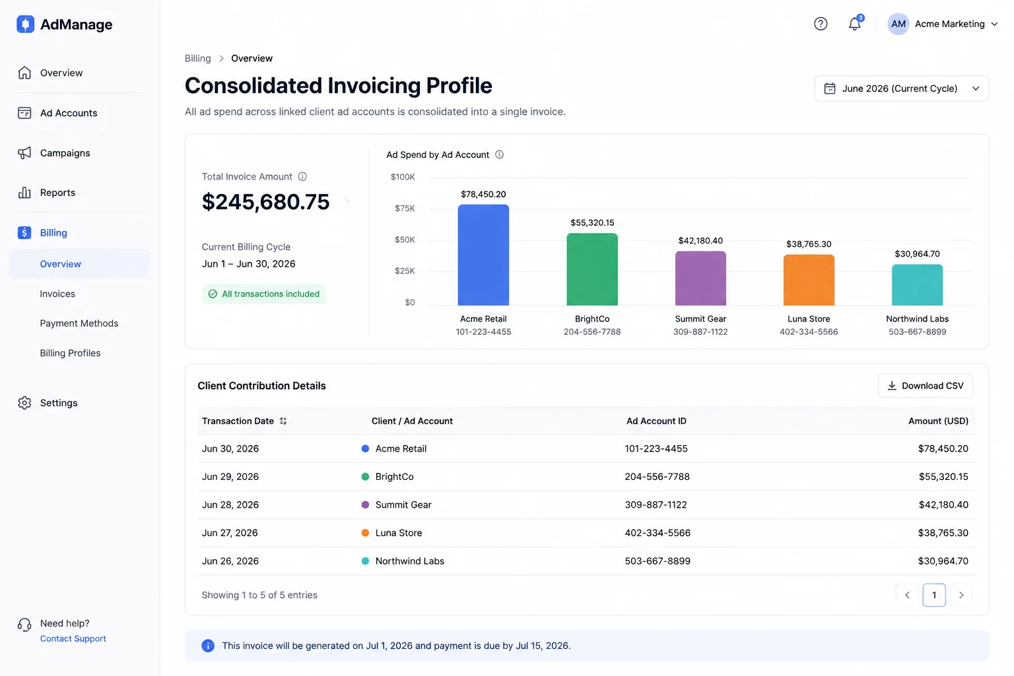1014x676 pixels.
Task: Click the Campaigns megaphone icon in the sidebar
Action: [24, 153]
